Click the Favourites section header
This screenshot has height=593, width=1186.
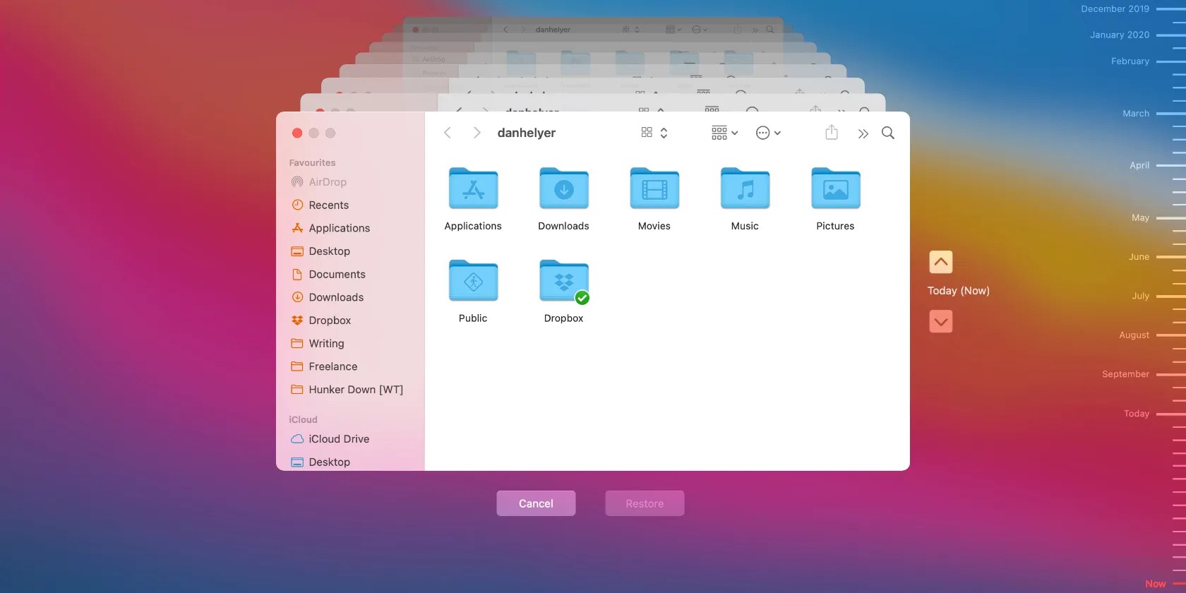[x=312, y=162]
